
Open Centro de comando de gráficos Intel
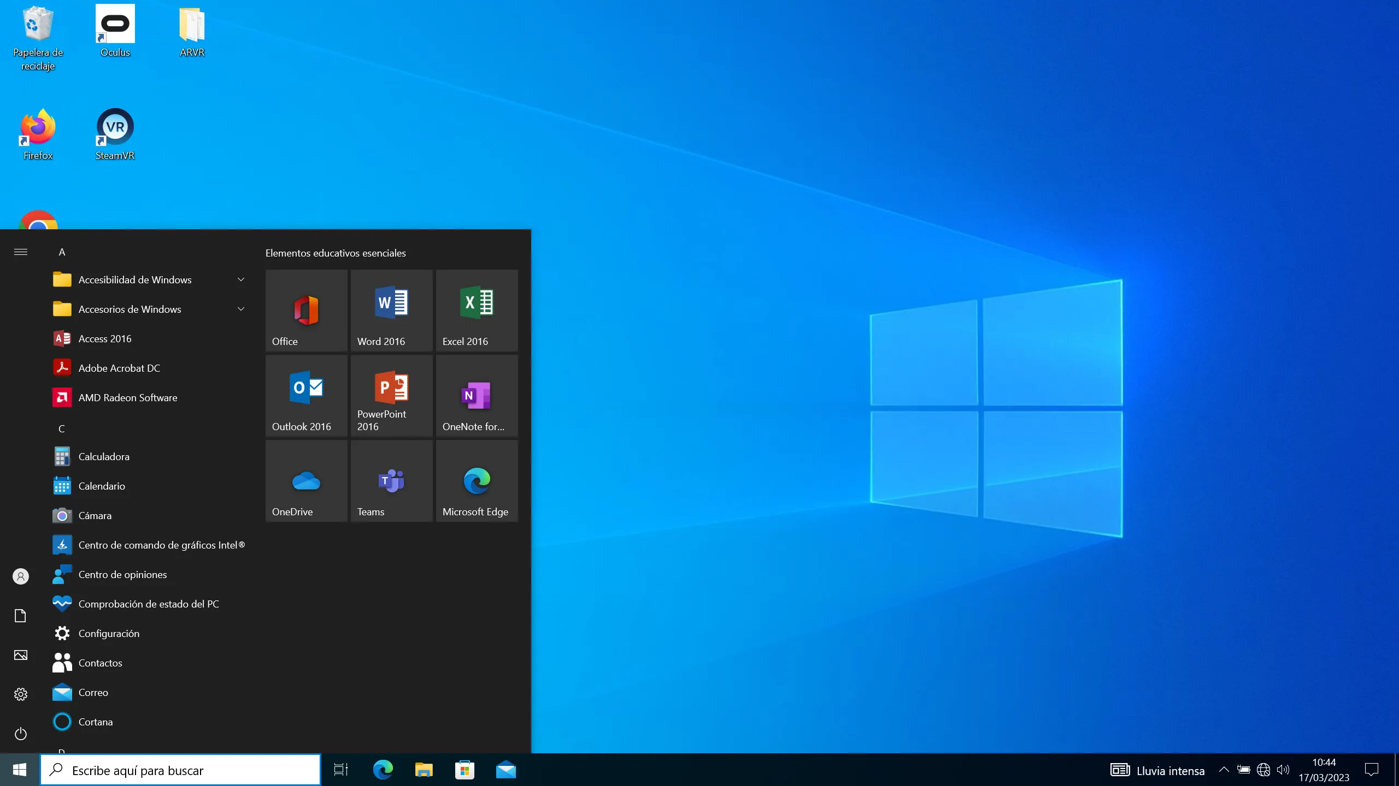[x=149, y=545]
